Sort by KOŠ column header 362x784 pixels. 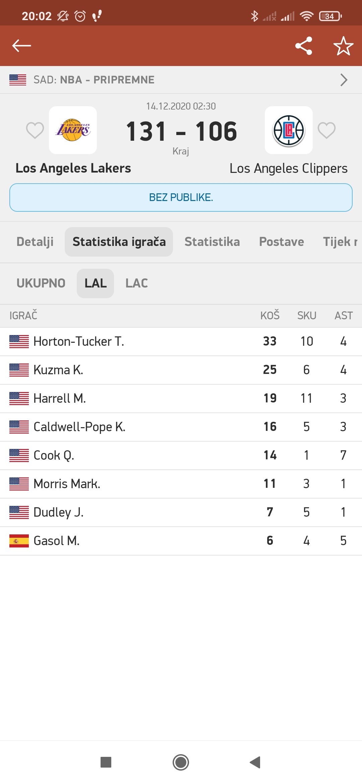tap(270, 315)
